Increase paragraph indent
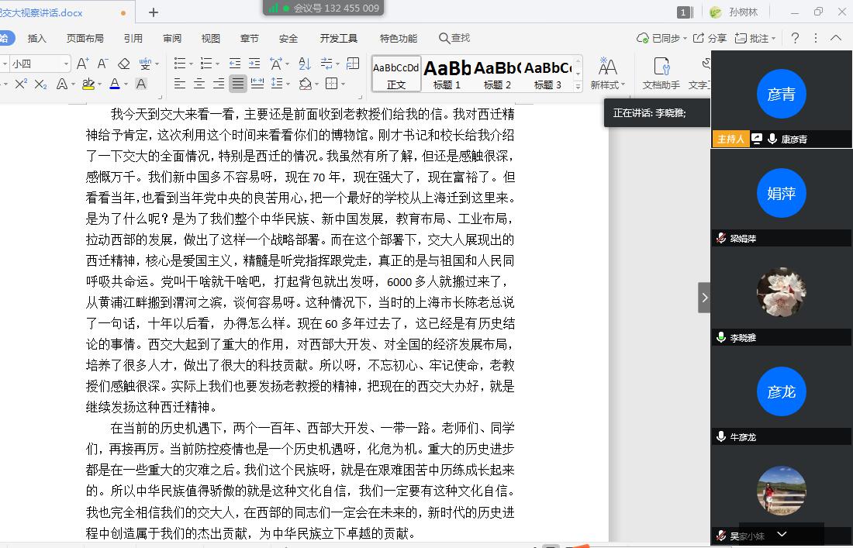This screenshot has height=548, width=853. pyautogui.click(x=254, y=64)
